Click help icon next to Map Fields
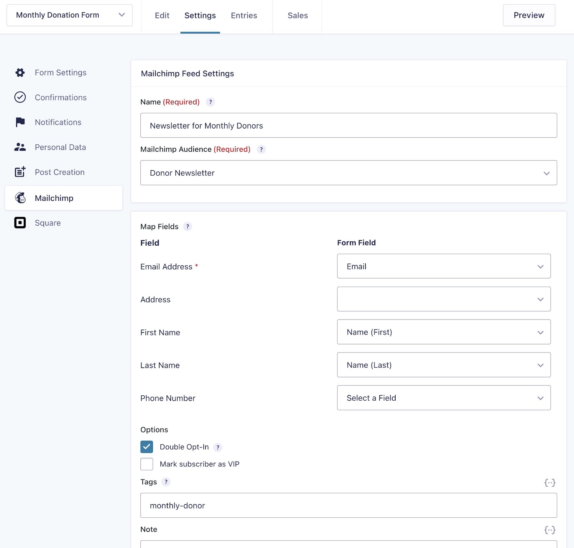This screenshot has width=574, height=548. point(188,227)
